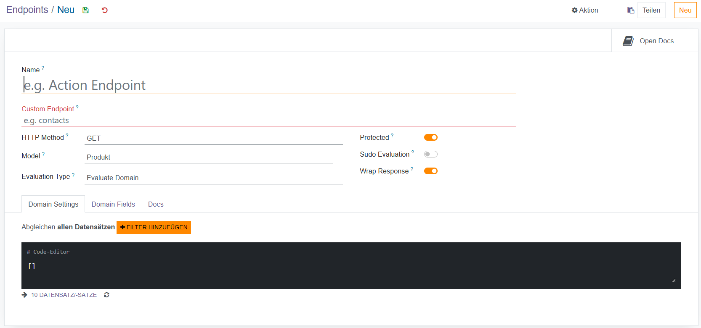Viewport: 701px width, 328px height.
Task: Click the code editor resize handle
Action: [674, 281]
